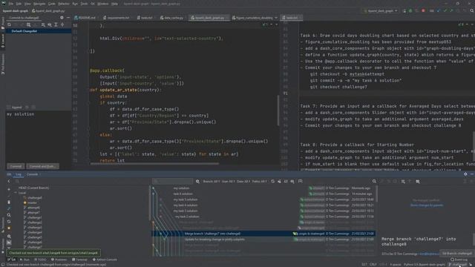Select challenge4 branch in tree
475x267 pixels.
point(35,232)
